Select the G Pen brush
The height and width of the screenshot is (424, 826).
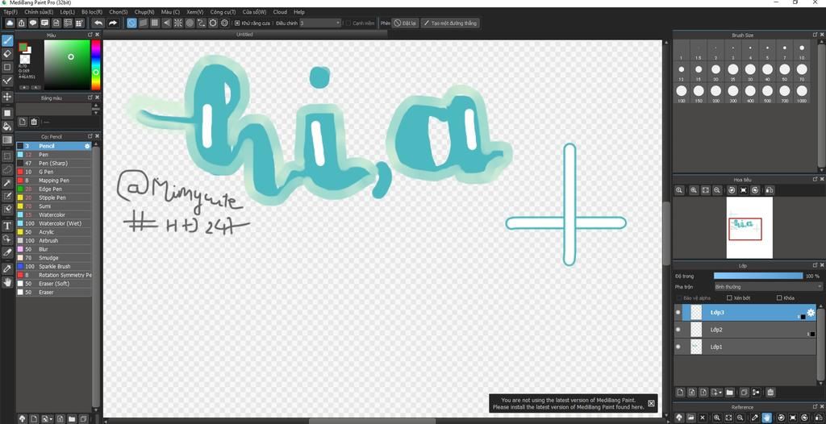tap(54, 172)
